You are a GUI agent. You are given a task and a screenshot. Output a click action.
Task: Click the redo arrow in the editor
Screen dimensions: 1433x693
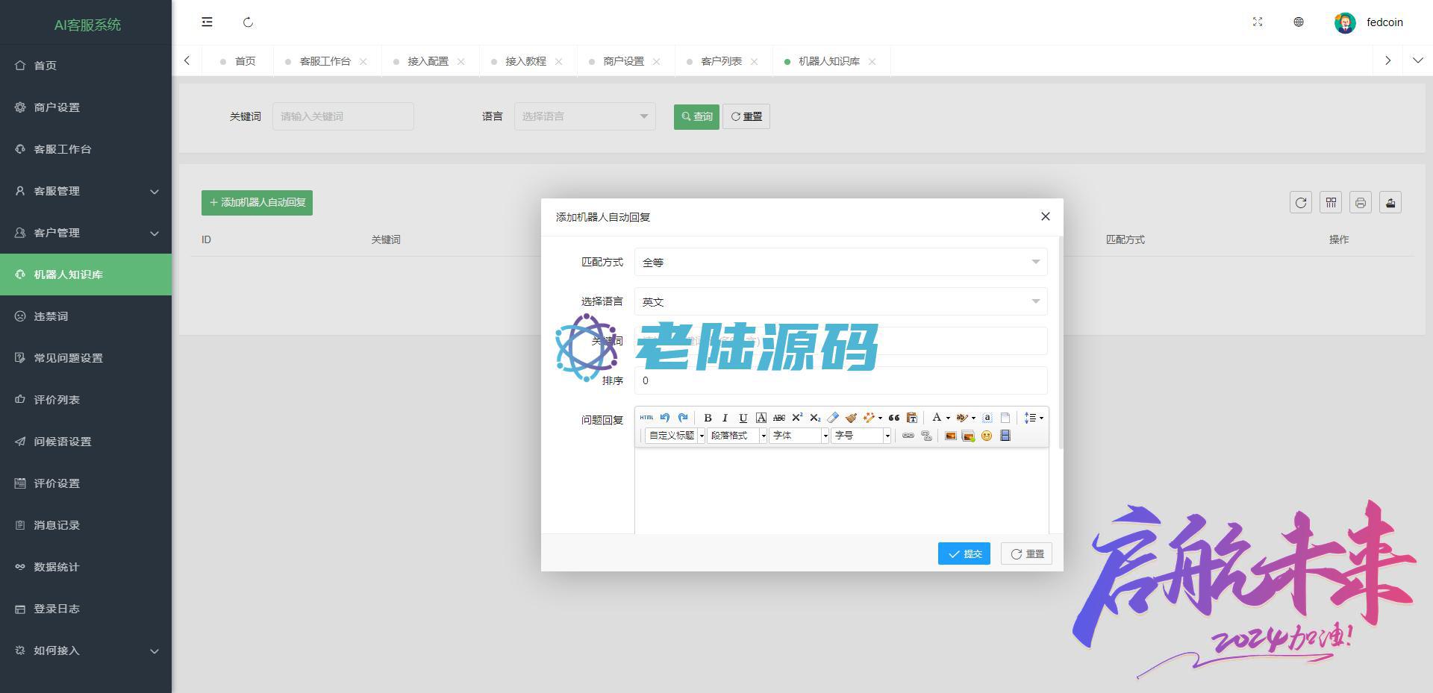tap(683, 418)
